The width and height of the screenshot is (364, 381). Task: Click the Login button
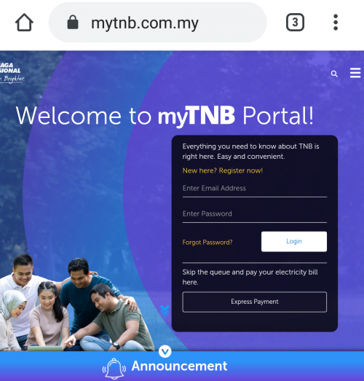[x=294, y=241]
